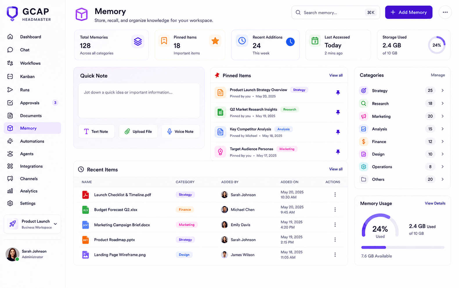Click the Target Audience Personas lightbulb icon
The image size is (459, 288).
220,152
